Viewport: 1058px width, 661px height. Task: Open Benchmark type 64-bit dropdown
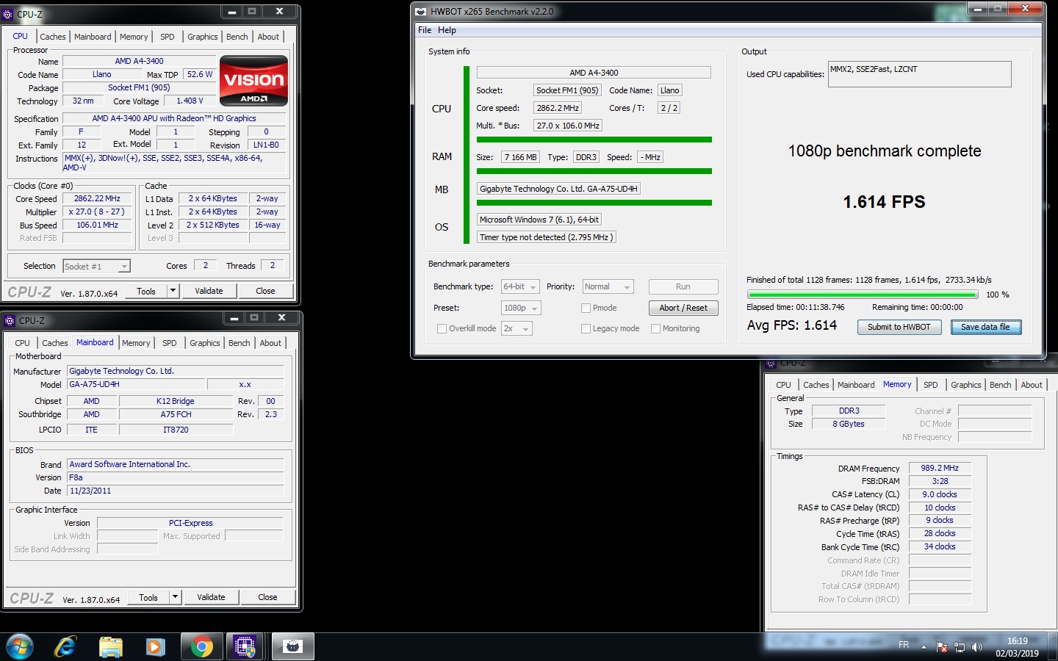coord(520,286)
